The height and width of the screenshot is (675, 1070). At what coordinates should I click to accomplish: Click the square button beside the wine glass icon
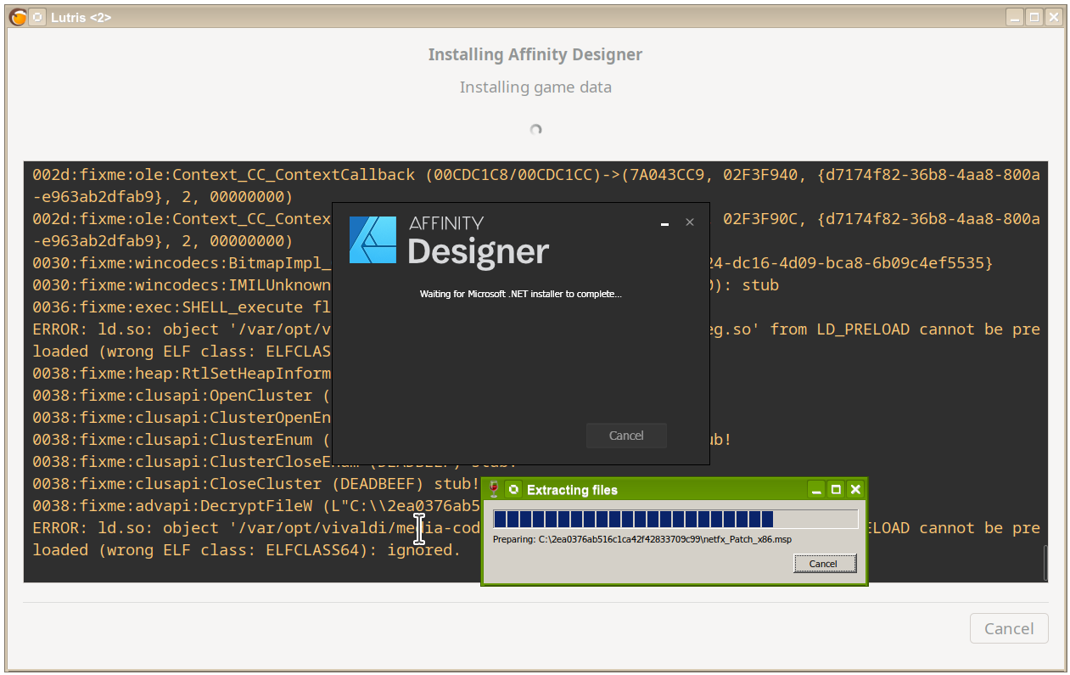pos(513,490)
